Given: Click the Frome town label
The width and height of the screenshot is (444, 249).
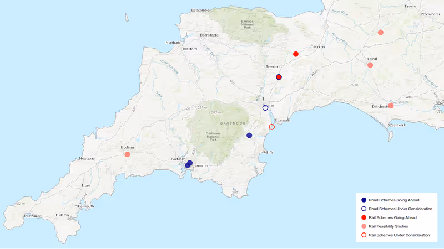Looking at the screenshot, I should (410, 6).
